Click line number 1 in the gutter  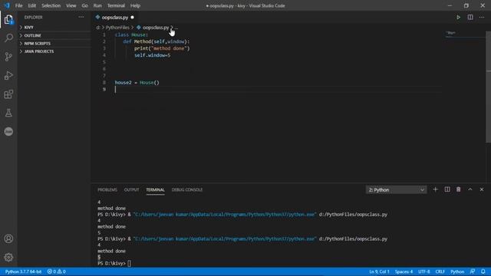[104, 34]
